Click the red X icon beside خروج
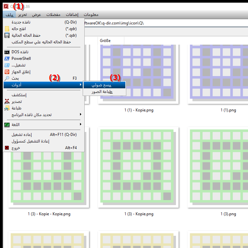 click(x=7, y=148)
